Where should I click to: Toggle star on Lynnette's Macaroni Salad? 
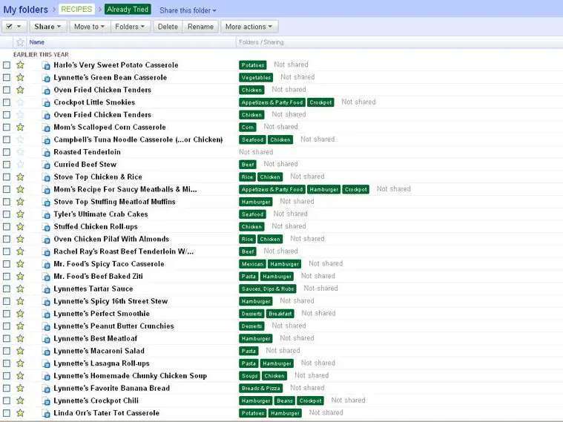point(20,351)
